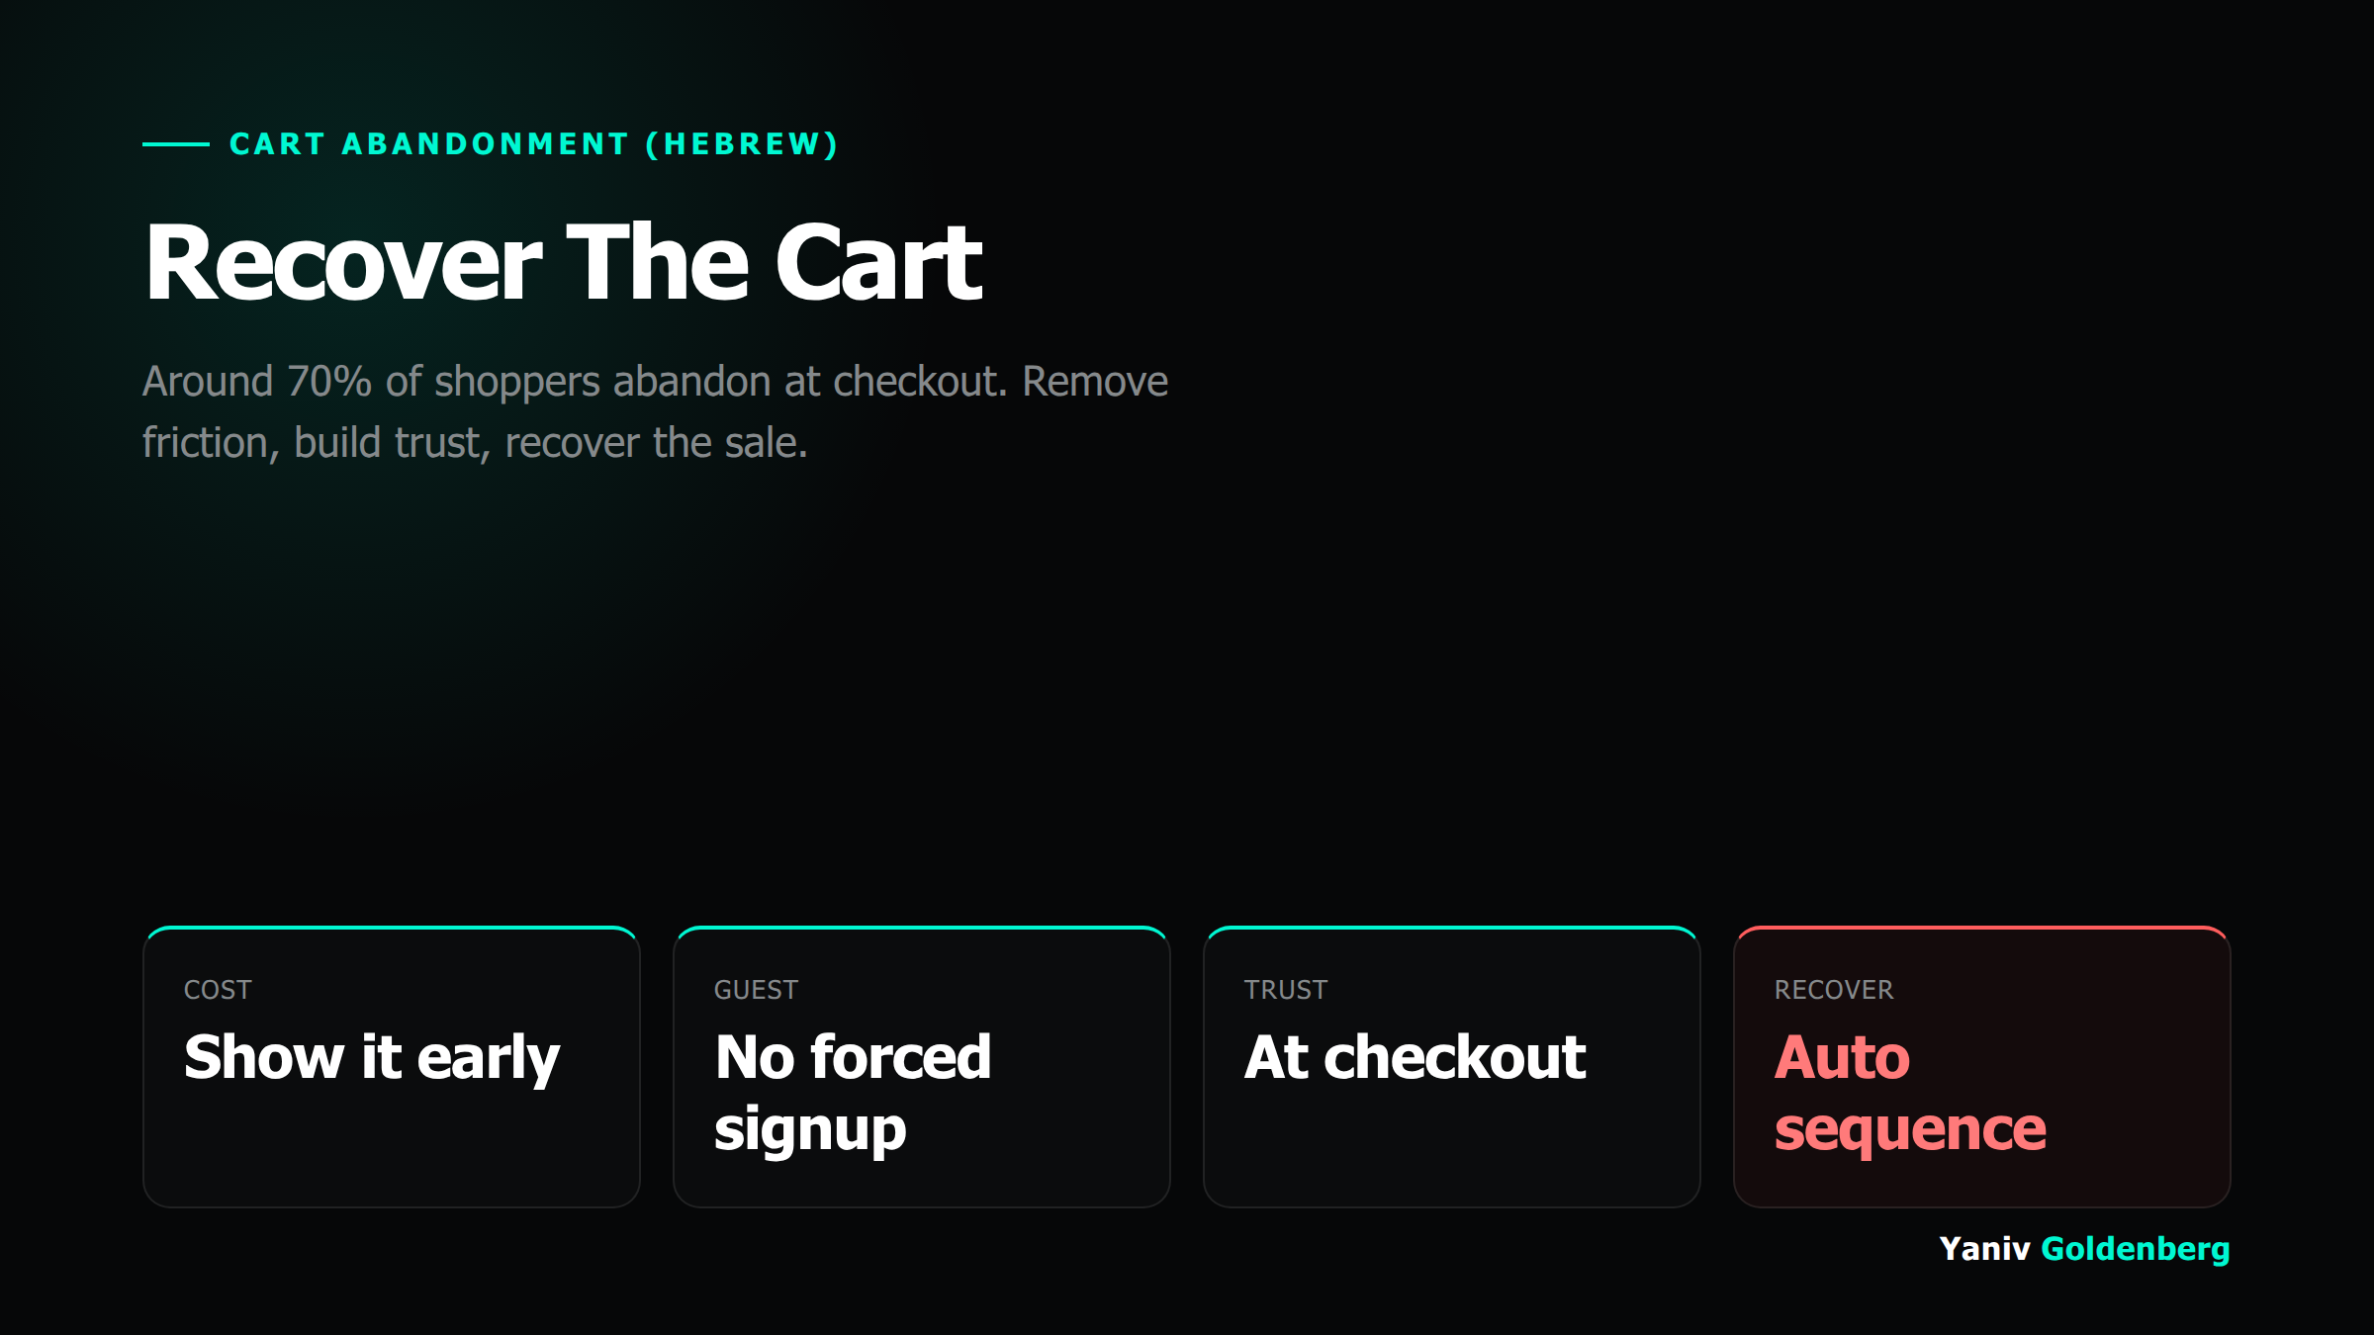The width and height of the screenshot is (2374, 1335).
Task: Click the short teal dash before the header
Action: pos(176,144)
